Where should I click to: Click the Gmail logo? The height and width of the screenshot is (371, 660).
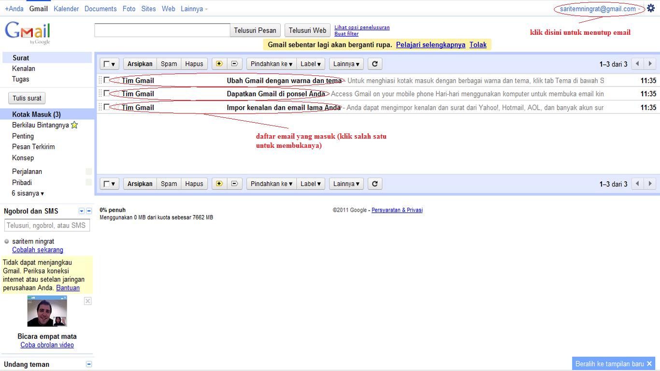(x=28, y=32)
